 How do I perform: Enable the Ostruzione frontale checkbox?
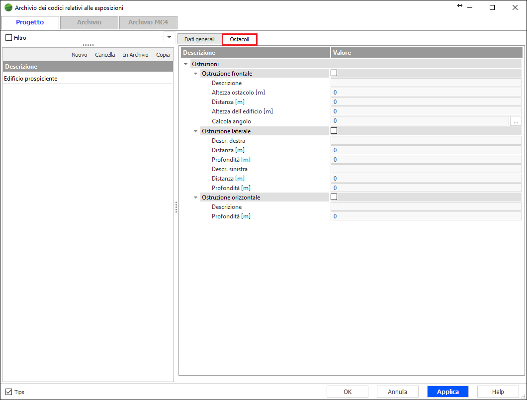pos(334,73)
